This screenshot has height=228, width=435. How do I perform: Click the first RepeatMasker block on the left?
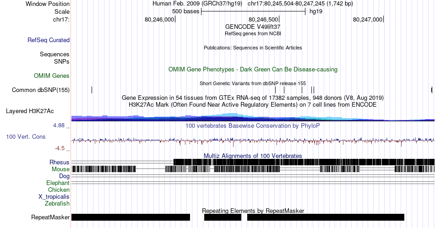[130, 217]
